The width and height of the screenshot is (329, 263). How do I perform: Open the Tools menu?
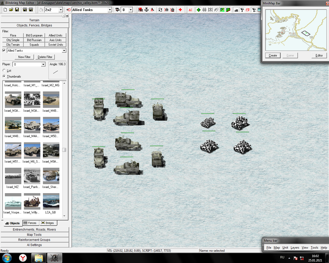click(314, 248)
